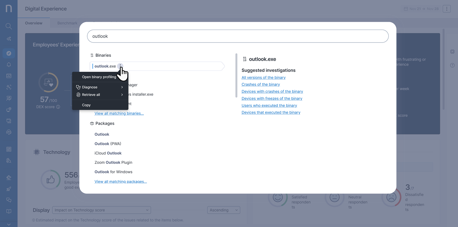
Task: Select the rocket icon in left sidebar
Action: (9, 189)
